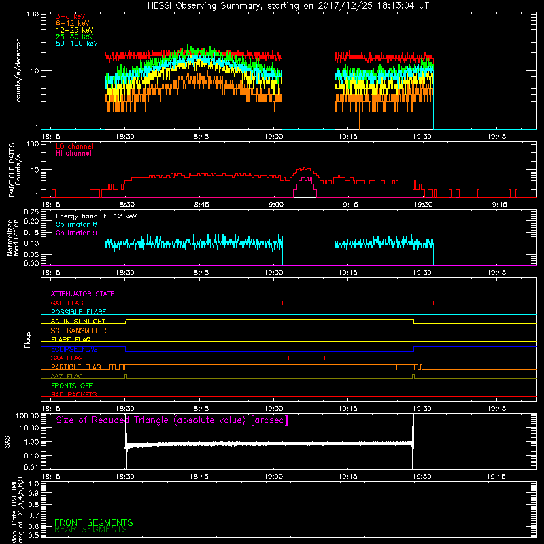Select the red 3-6 keV legend label
The width and height of the screenshot is (544, 544).
[x=71, y=16]
